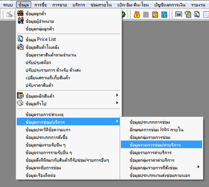Image resolution: width=209 pixels, height=187 pixels.
Task: Click the light bulb calculator toolbar icon
Action: click(x=188, y=14)
